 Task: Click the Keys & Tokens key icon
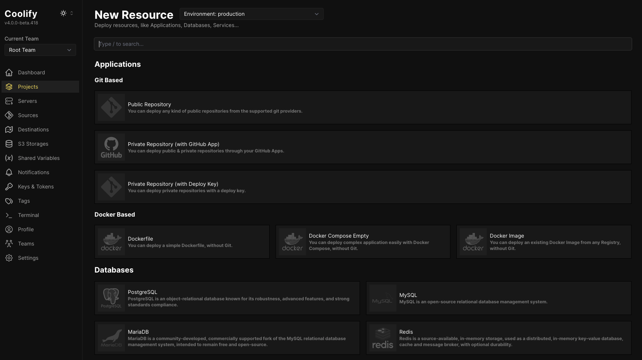pyautogui.click(x=9, y=187)
